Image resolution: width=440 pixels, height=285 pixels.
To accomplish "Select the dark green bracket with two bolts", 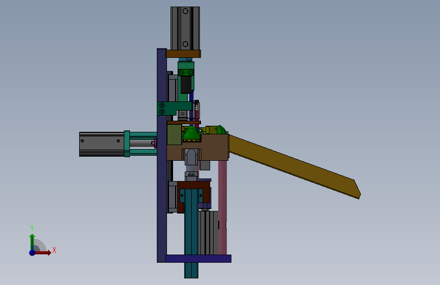I will (x=175, y=109).
